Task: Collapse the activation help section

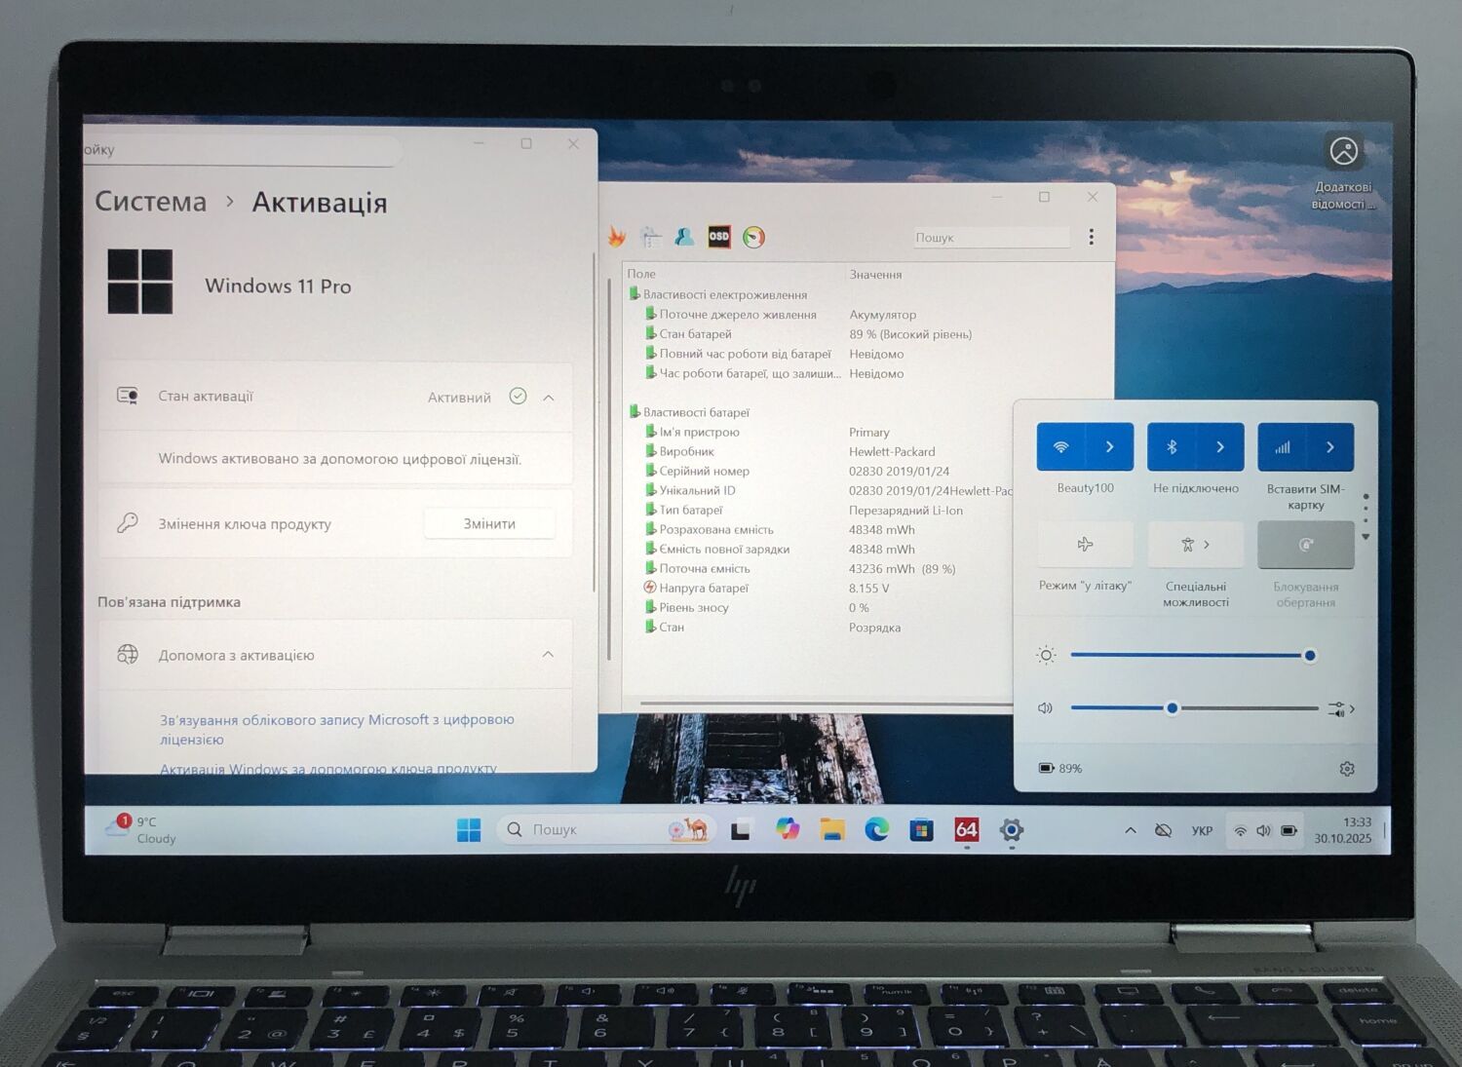Action: [x=548, y=655]
